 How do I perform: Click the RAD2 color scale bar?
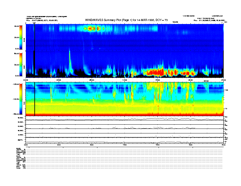coord(21,37)
